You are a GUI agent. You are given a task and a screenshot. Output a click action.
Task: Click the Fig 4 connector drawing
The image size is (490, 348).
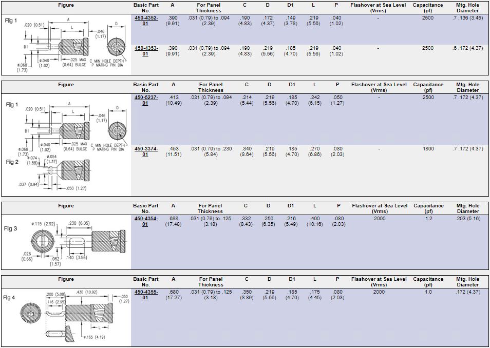[72, 313]
